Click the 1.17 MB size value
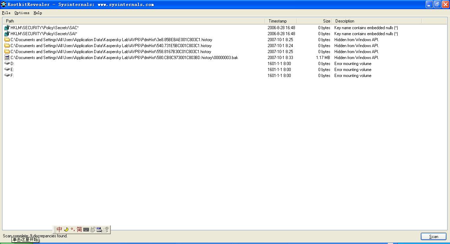Screen dimensions: 450x244 coord(323,58)
